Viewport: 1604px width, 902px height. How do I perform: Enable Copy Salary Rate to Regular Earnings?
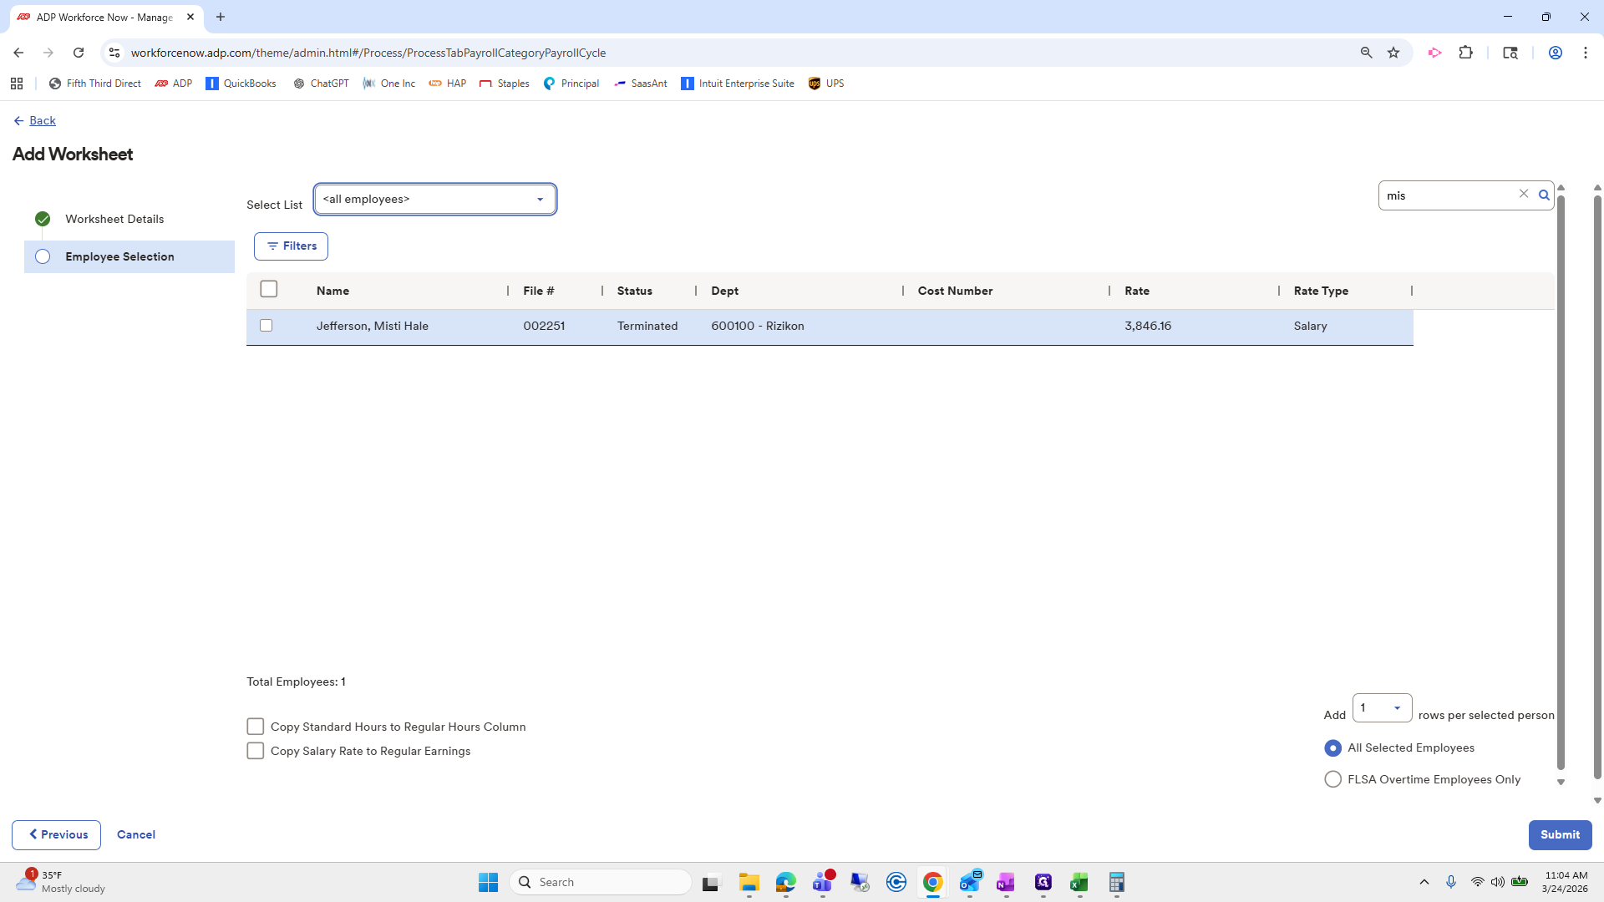256,751
